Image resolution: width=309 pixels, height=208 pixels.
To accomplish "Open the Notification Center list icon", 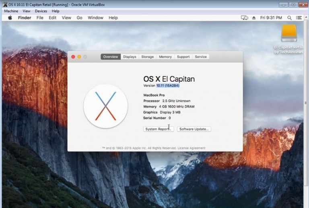I will point(299,18).
